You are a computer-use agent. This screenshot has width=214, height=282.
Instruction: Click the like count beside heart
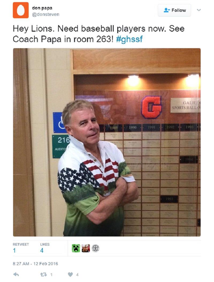click(x=77, y=275)
